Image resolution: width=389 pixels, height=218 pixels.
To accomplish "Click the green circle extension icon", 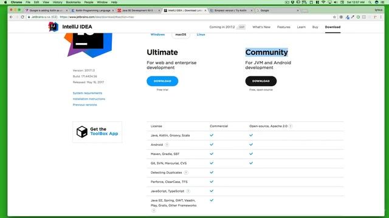I will [358, 17].
